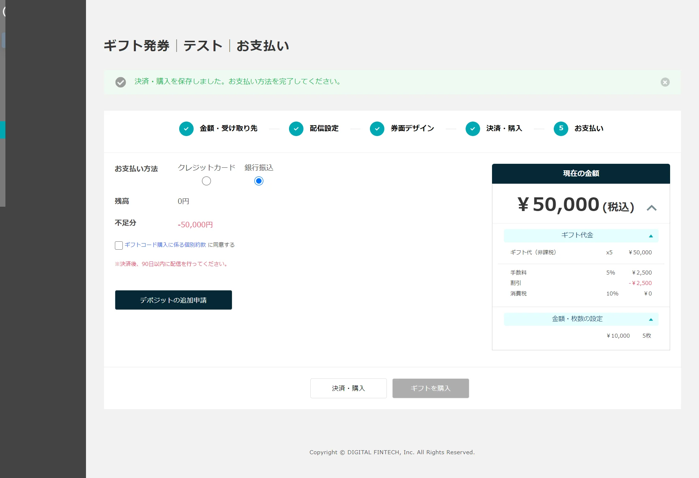
Task: Click the ¥10,000 denomination value
Action: [618, 336]
